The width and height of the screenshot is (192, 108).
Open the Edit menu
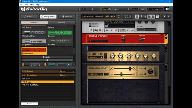click(26, 5)
